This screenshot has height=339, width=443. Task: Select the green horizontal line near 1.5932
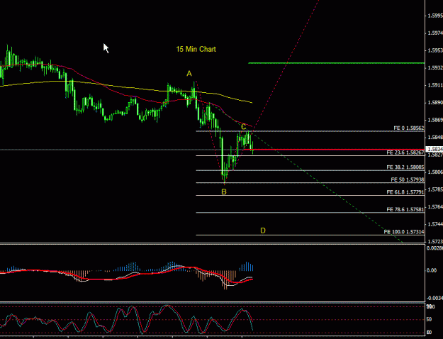336,63
